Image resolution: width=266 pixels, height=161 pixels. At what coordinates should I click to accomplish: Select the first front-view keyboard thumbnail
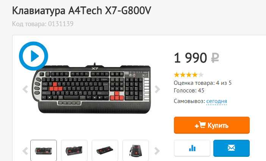(x=44, y=150)
